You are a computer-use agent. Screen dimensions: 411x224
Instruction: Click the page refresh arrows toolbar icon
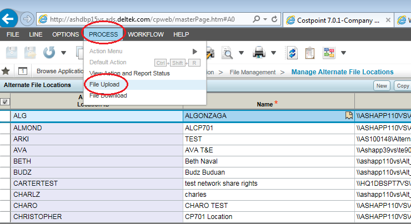(292, 53)
